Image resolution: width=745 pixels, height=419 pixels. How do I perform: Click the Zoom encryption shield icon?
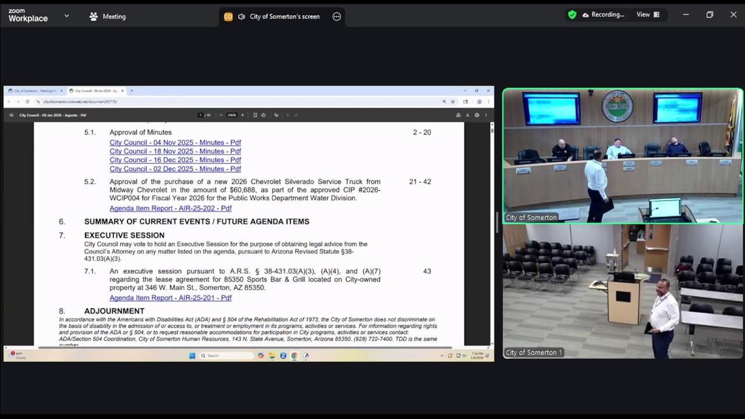(x=572, y=15)
